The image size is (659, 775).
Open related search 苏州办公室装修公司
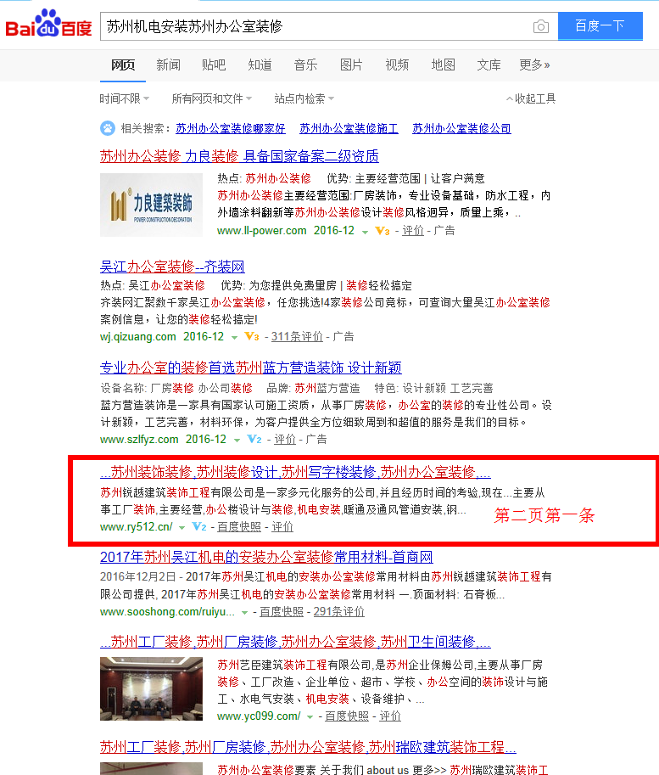(461, 128)
